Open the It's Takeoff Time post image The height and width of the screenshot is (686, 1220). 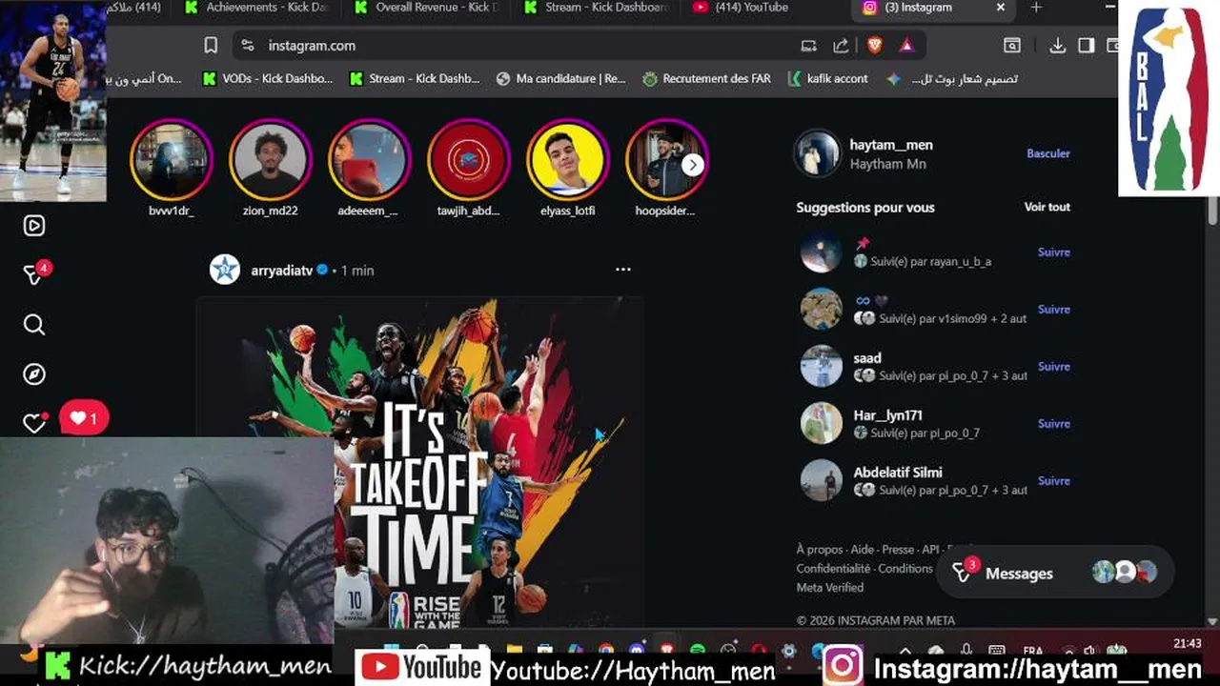point(419,462)
